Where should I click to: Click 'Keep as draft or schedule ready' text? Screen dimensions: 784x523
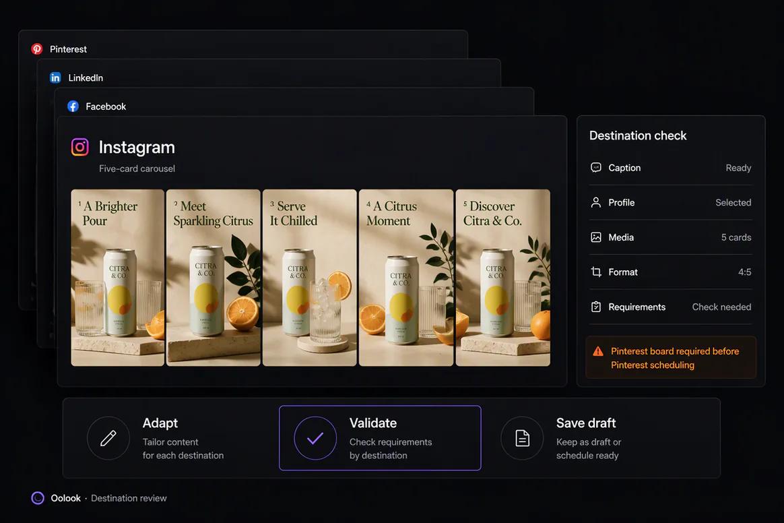(x=589, y=448)
